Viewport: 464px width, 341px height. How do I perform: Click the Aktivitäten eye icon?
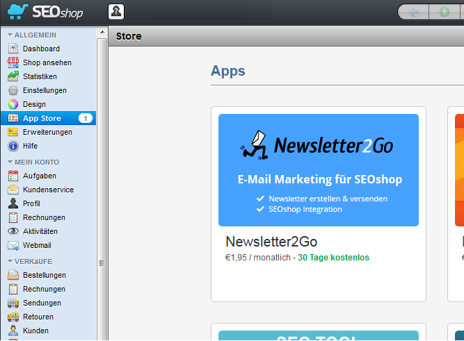pos(13,231)
